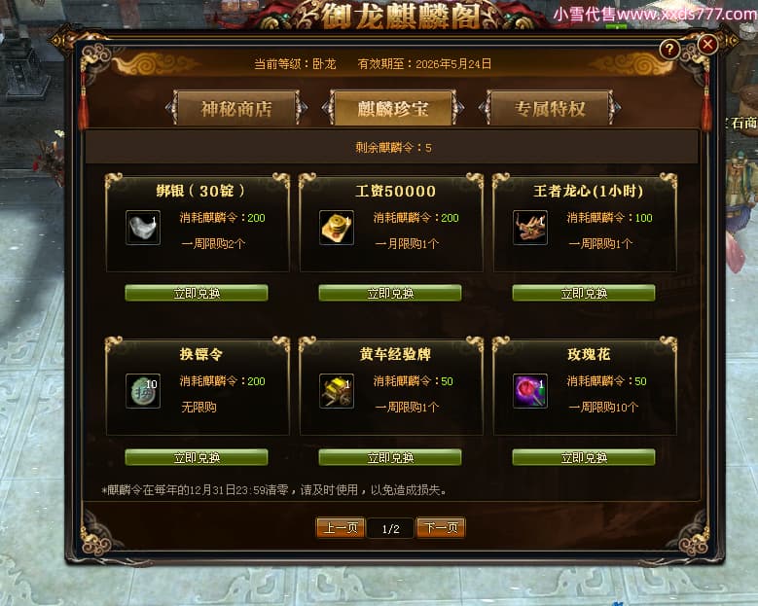Switch to the 神秘商店 tab
758x606 pixels.
click(236, 109)
